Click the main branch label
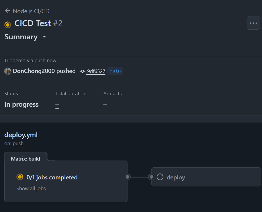The width and height of the screenshot is (262, 212). pos(115,71)
